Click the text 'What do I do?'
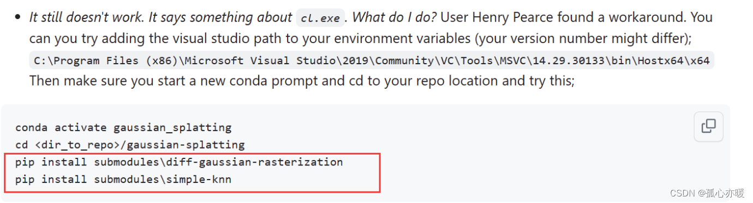This screenshot has height=203, width=753. click(x=394, y=17)
